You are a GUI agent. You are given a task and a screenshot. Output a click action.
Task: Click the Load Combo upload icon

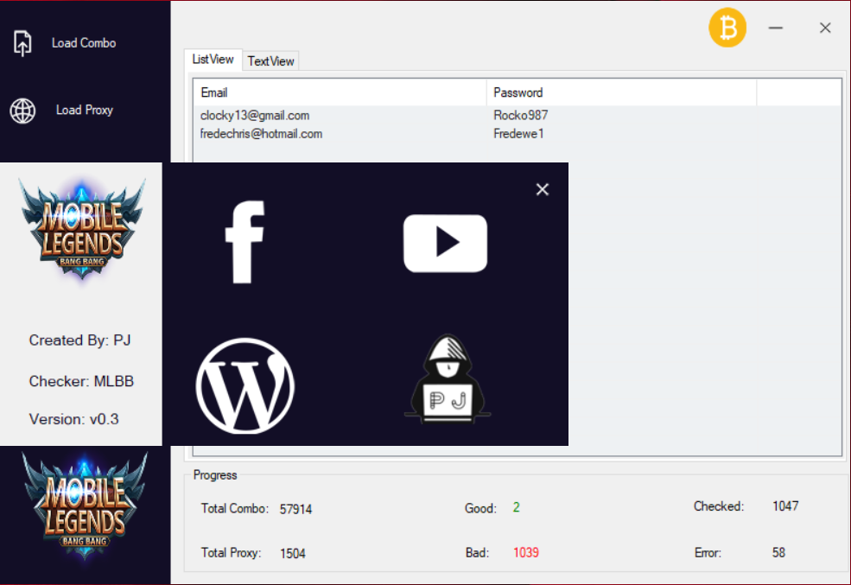[x=22, y=43]
